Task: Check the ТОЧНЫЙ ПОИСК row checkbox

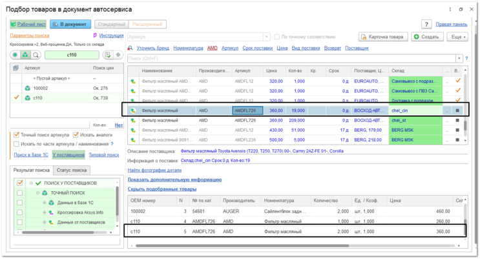Action: pos(20,193)
